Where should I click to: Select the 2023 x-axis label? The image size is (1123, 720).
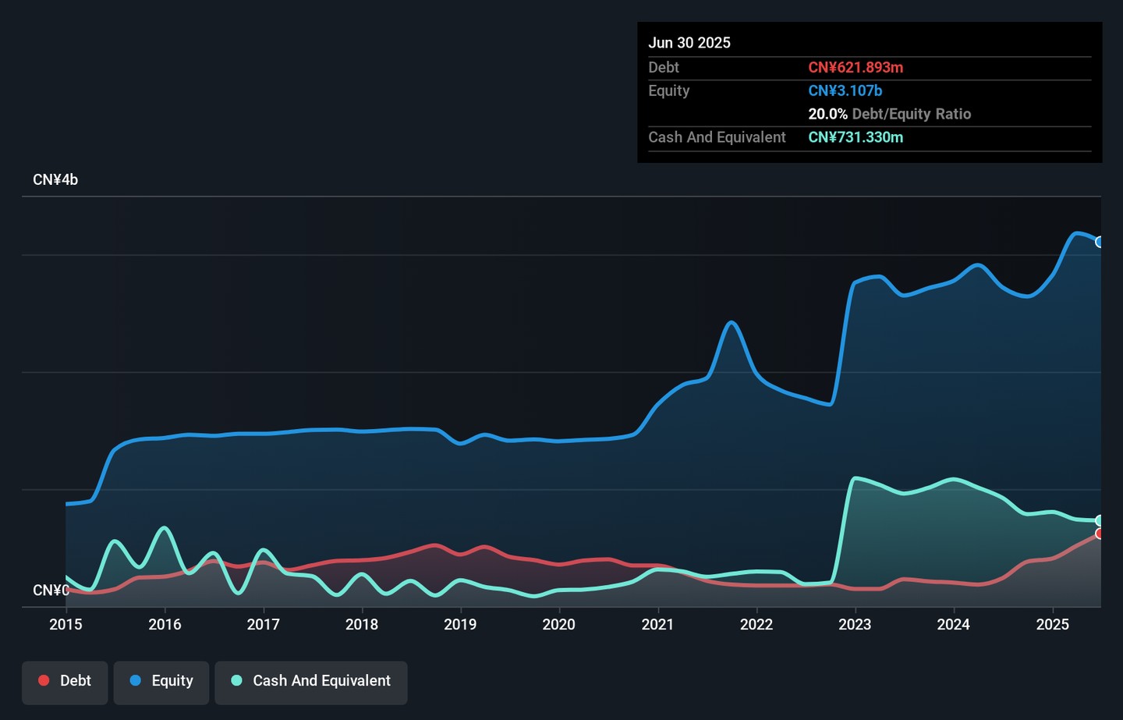855,624
